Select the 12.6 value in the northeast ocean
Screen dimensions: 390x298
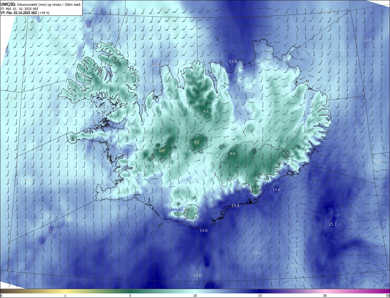click(367, 40)
